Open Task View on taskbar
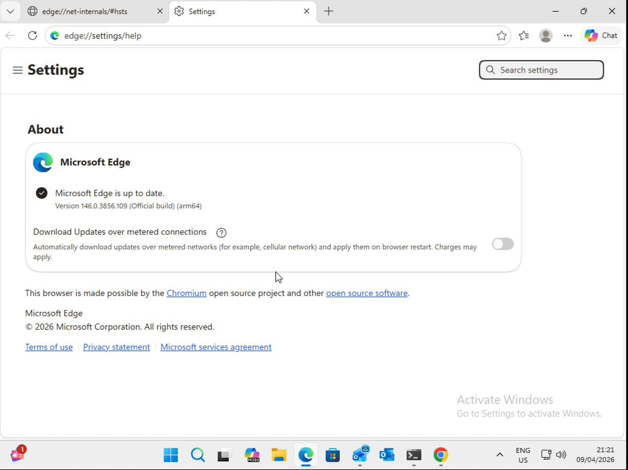 pyautogui.click(x=225, y=455)
